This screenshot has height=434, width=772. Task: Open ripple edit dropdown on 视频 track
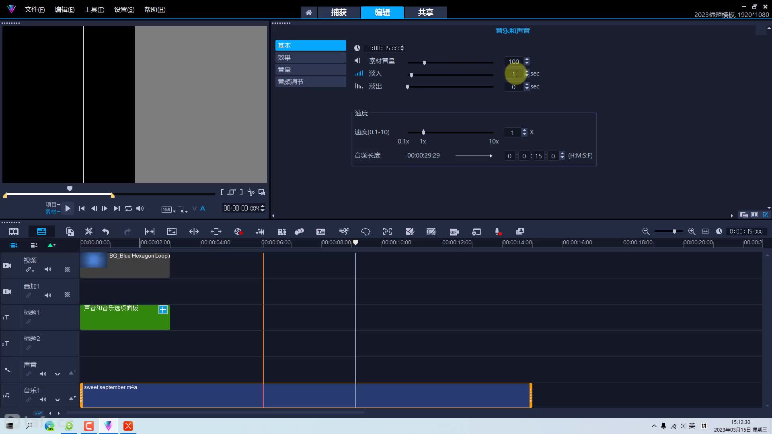coord(30,270)
